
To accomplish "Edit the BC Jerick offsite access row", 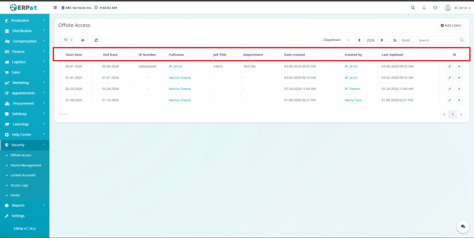I will 449,66.
